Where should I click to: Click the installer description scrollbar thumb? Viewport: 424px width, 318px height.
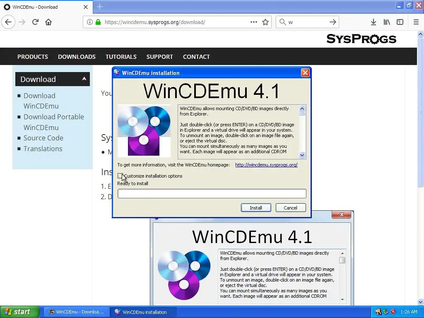click(x=302, y=113)
